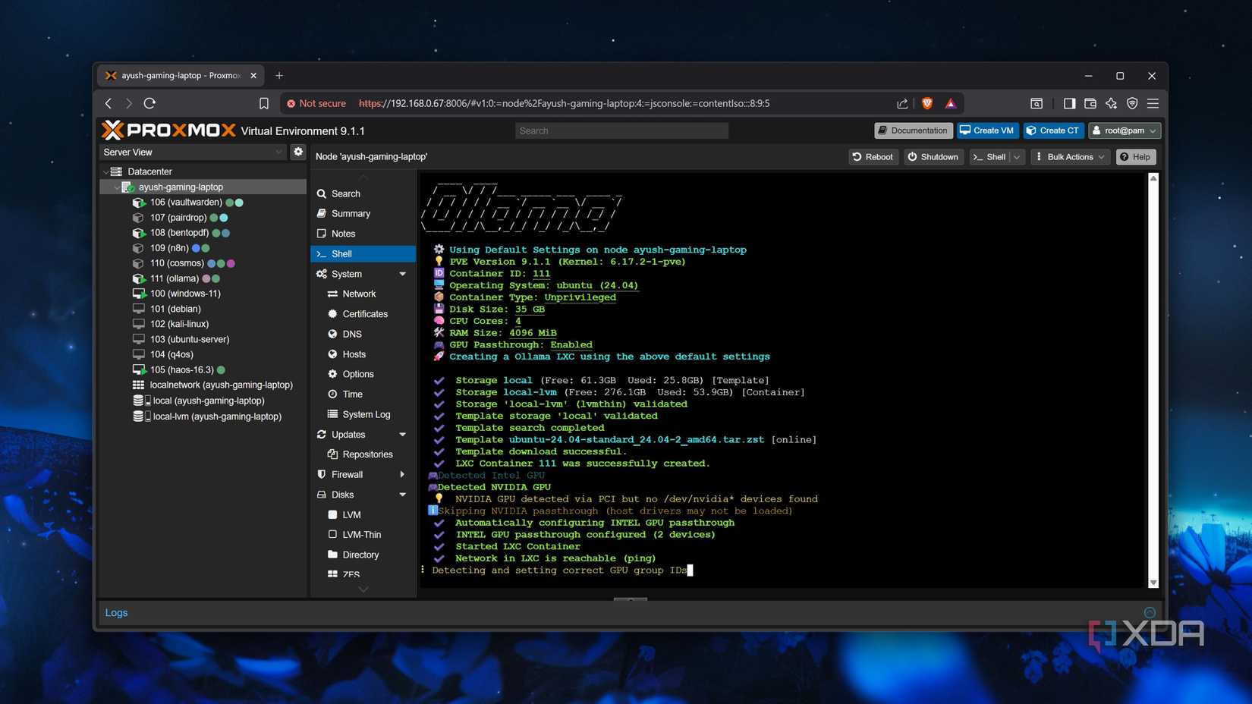Image resolution: width=1252 pixels, height=704 pixels.
Task: Select container 107 (pairdrop)
Action: [x=178, y=218]
